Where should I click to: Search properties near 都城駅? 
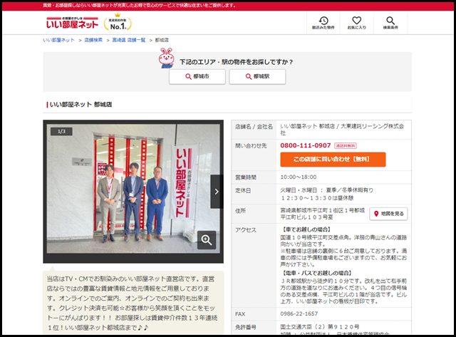(x=257, y=76)
